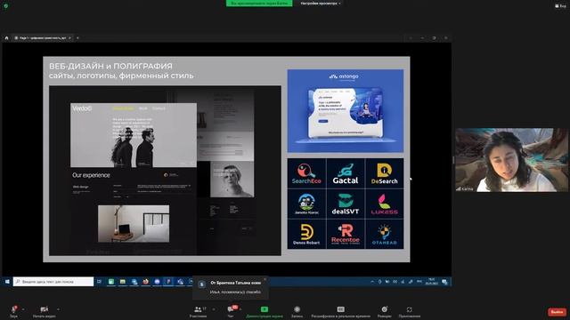Unmute microphone with the Звук icon
The height and width of the screenshot is (320, 570).
click(14, 309)
